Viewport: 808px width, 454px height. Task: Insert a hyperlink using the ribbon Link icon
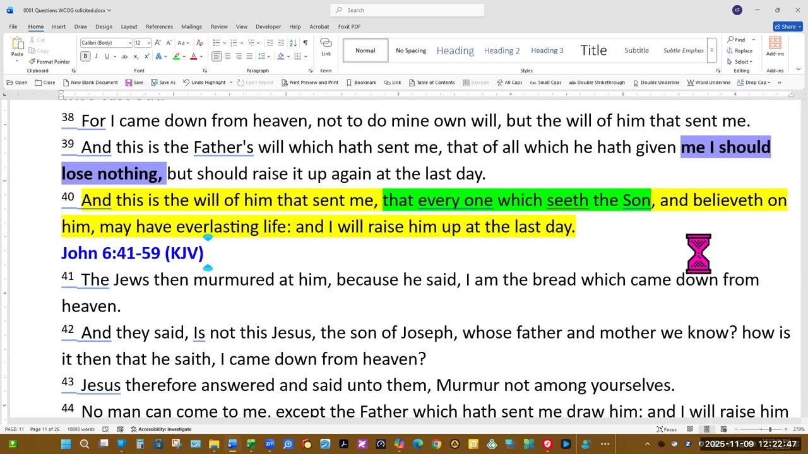click(326, 47)
